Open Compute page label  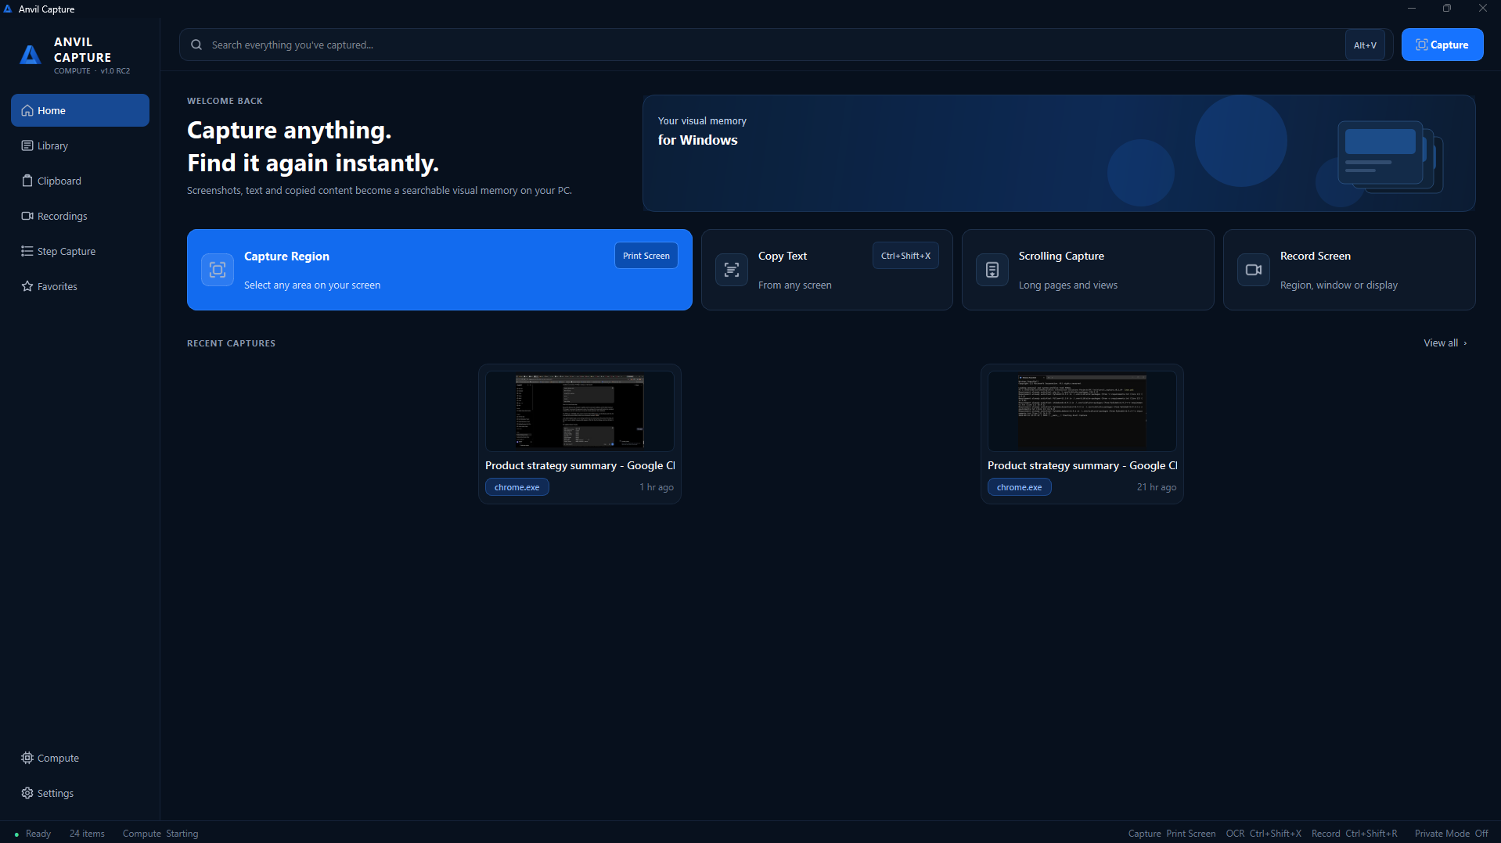(x=58, y=758)
